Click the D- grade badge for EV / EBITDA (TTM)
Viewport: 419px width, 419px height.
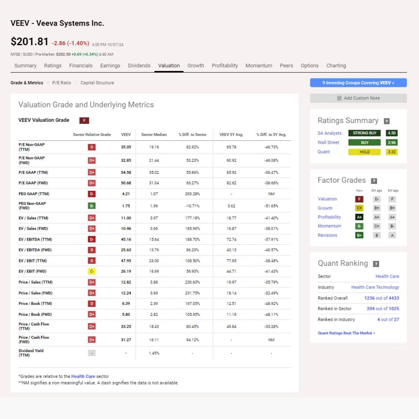92,239
